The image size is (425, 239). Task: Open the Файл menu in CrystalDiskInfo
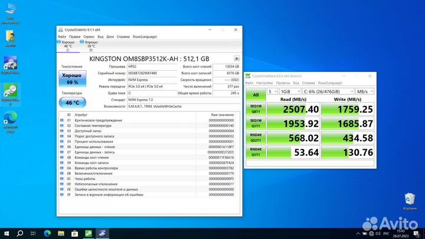point(62,37)
